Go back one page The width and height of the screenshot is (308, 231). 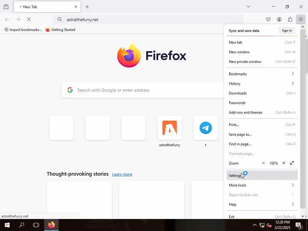click(7, 19)
